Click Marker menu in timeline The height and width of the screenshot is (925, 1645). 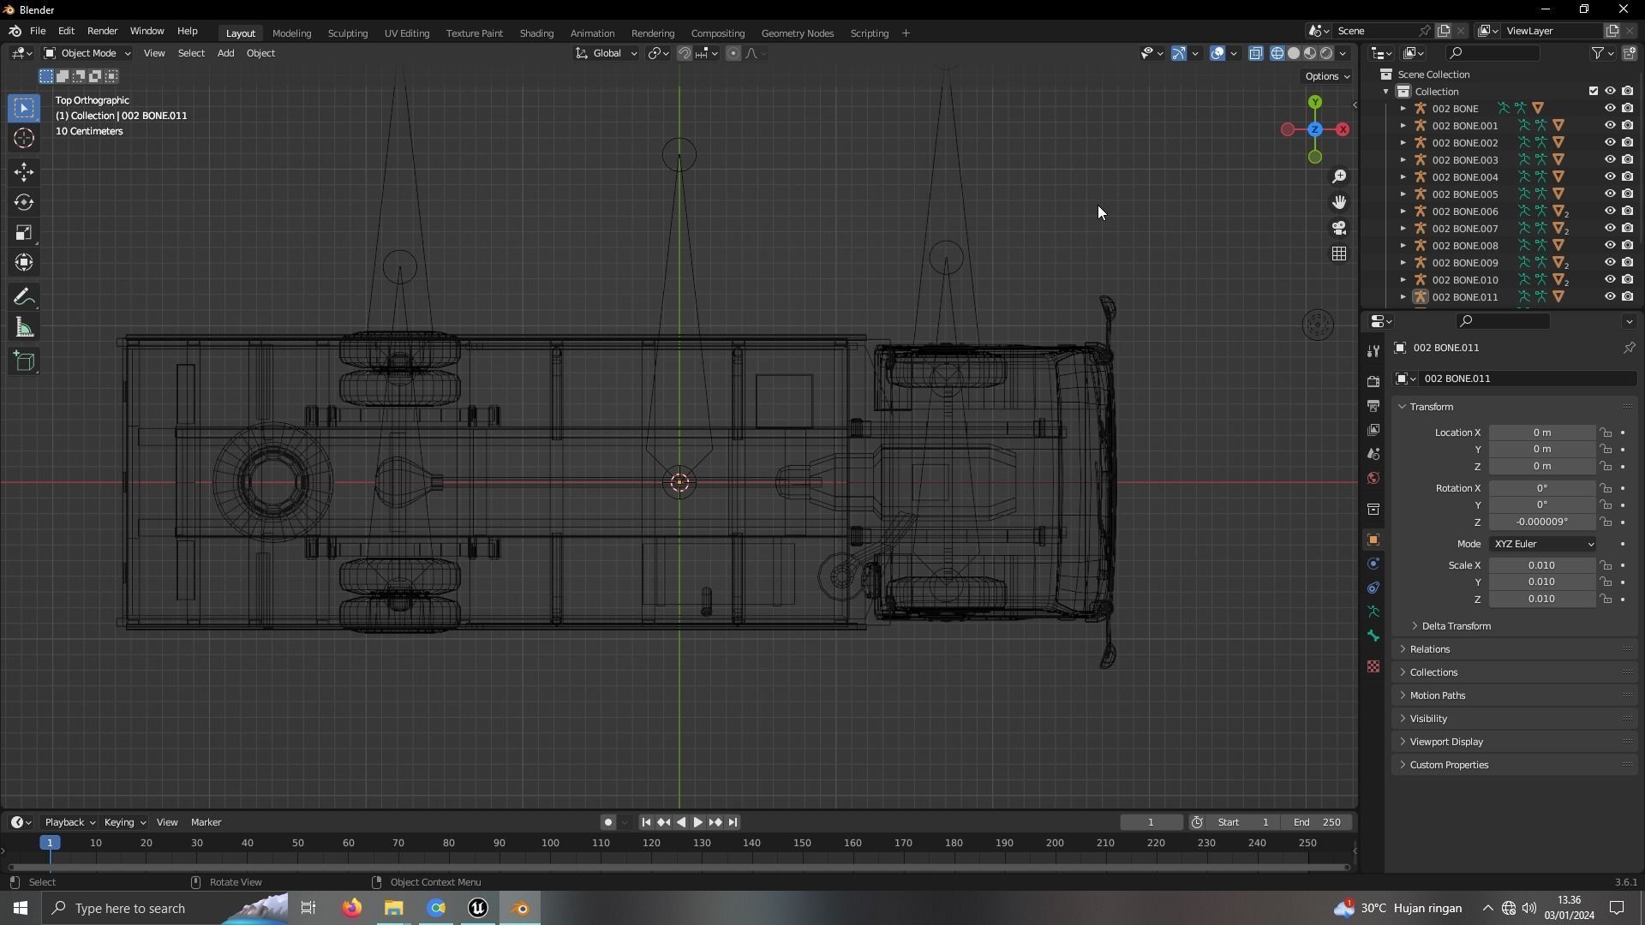(206, 822)
